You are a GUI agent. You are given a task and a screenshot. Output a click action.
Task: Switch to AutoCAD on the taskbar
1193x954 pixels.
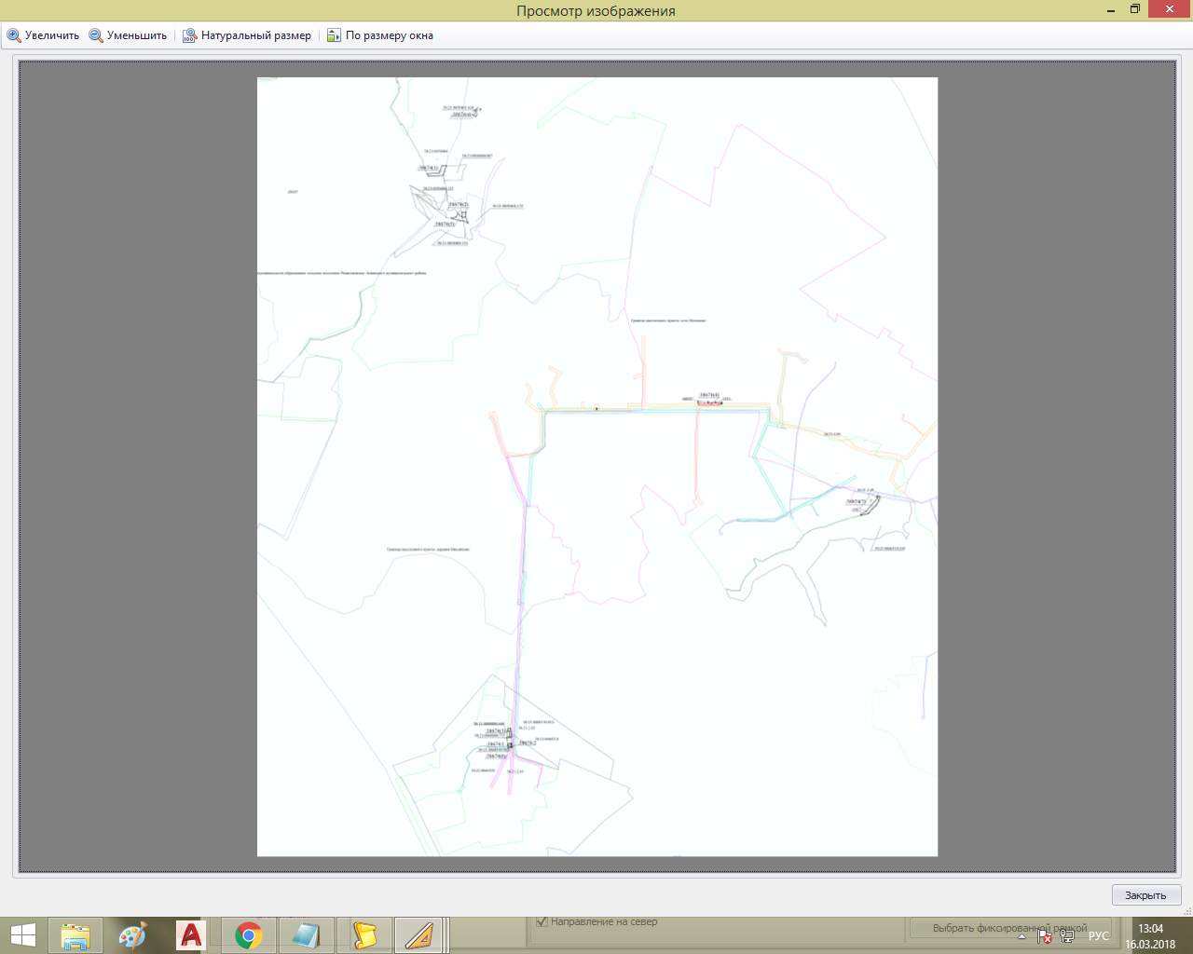[x=190, y=935]
